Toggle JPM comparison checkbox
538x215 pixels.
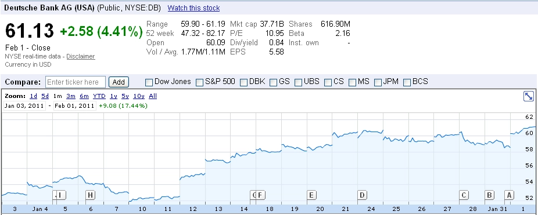(378, 82)
